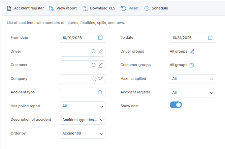Edit Driver groups selection
Image resolution: width=225 pixels, height=149 pixels.
(192, 52)
